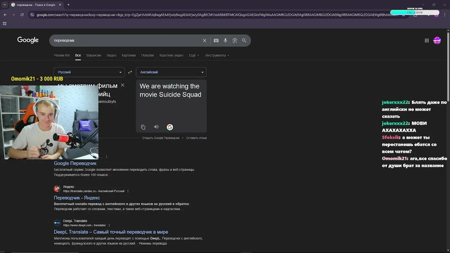This screenshot has height=253, width=450.
Task: Clear the Google search box text
Action: [x=205, y=40]
